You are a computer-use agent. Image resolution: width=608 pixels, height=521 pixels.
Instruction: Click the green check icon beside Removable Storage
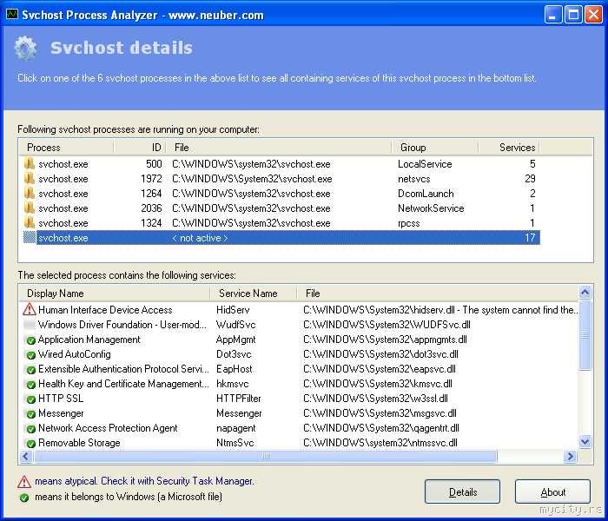[30, 443]
